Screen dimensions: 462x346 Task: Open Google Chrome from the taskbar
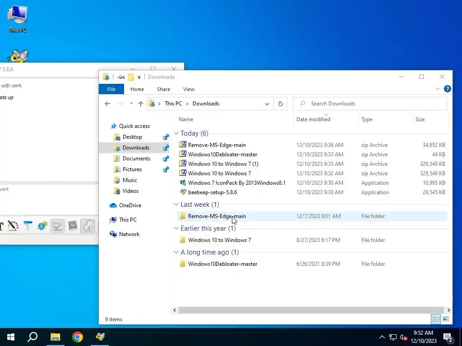coord(78,337)
